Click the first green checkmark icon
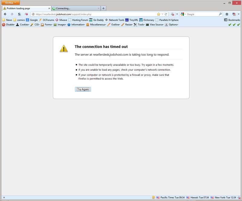The width and height of the screenshot is (242, 201). 230,25
